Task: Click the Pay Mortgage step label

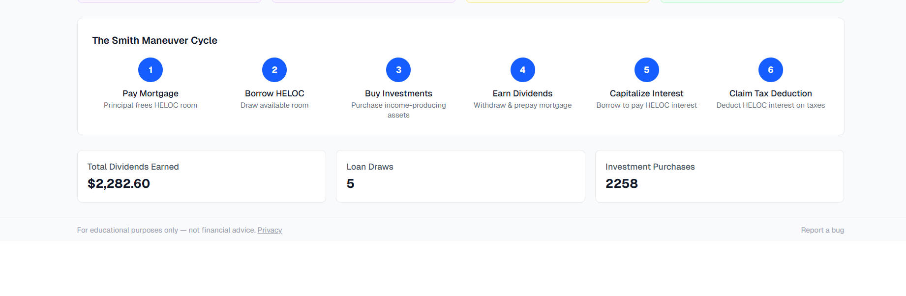Action: pyautogui.click(x=151, y=93)
